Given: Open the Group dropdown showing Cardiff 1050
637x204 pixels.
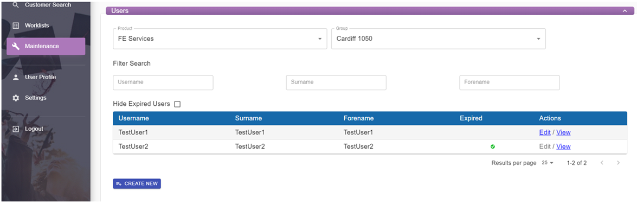Looking at the screenshot, I should tap(439, 39).
